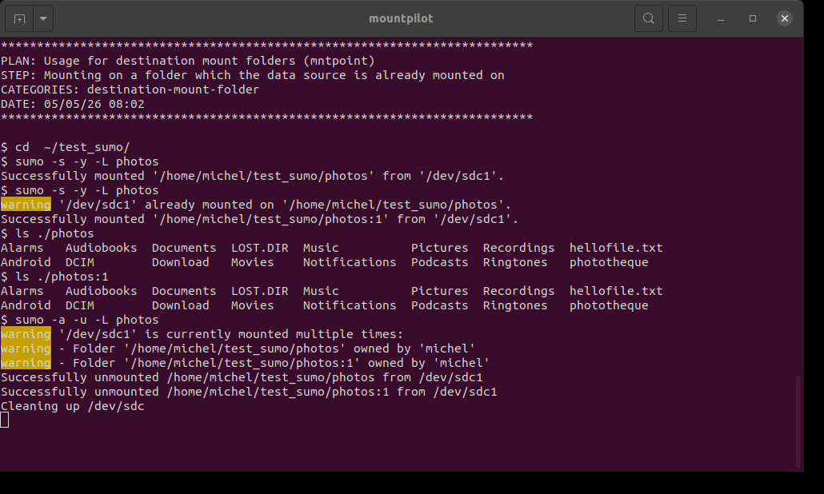This screenshot has height=494, width=824.
Task: Open the terminal search
Action: [649, 18]
